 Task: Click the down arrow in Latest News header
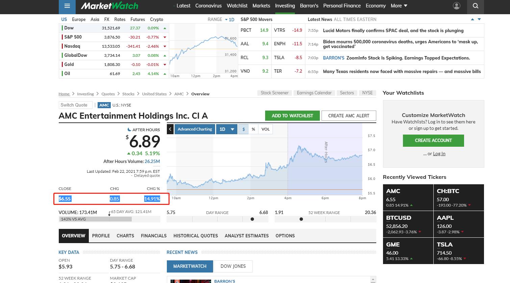[479, 19]
